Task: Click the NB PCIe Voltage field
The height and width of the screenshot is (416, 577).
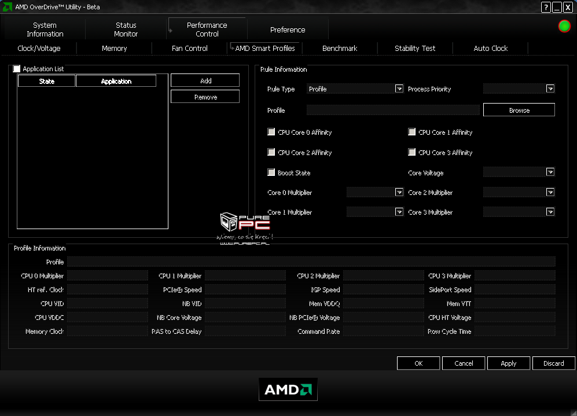Action: click(384, 318)
